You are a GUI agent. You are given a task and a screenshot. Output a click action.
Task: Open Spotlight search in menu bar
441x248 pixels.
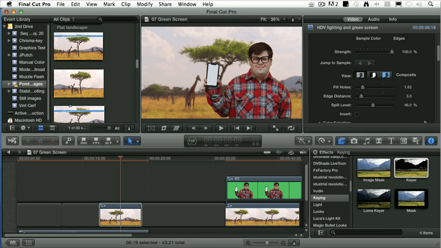[x=431, y=4]
